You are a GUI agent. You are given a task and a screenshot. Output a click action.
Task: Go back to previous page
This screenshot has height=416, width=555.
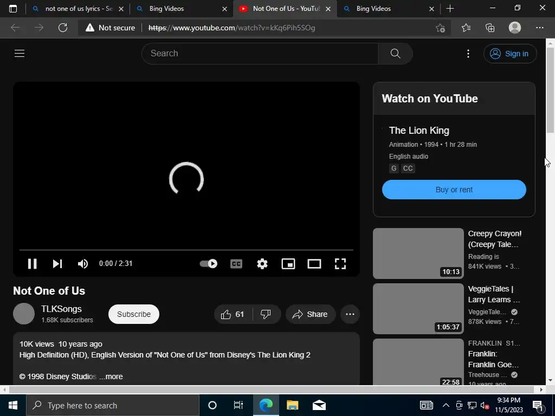(x=15, y=28)
